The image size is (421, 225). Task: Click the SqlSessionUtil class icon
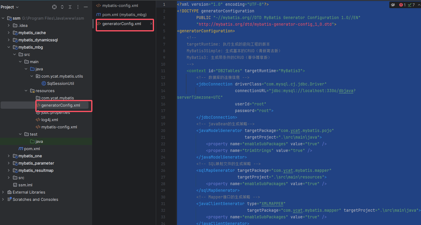click(44, 83)
